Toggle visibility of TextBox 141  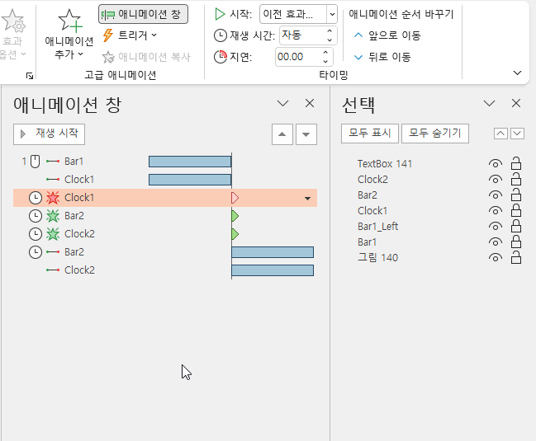point(496,163)
